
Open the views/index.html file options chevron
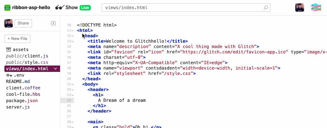pyautogui.click(x=55, y=69)
